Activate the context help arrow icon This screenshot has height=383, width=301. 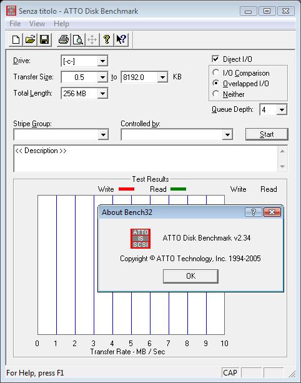pos(121,39)
